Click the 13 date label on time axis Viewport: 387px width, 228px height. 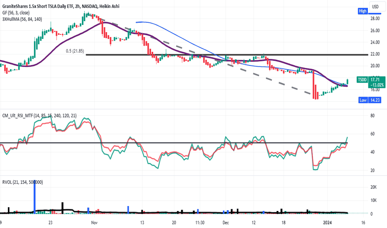(142, 223)
